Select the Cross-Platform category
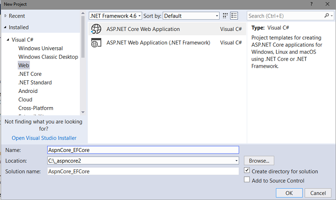Image resolution: width=336 pixels, height=200 pixels. tap(36, 108)
